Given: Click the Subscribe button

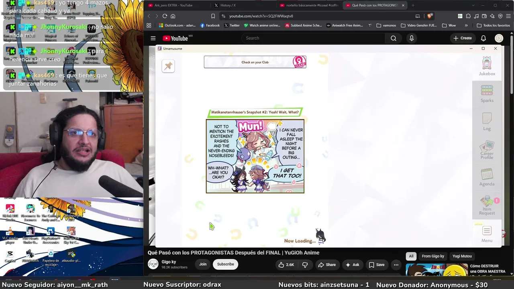Looking at the screenshot, I should 225,264.
